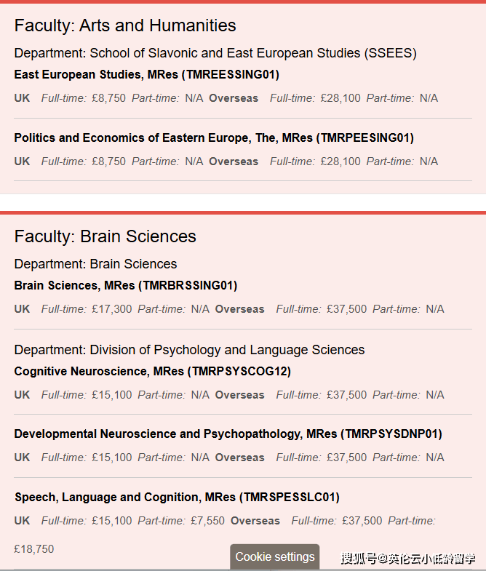Select Speech, Language and Cognition MRes title
The image size is (486, 571).
tap(177, 497)
